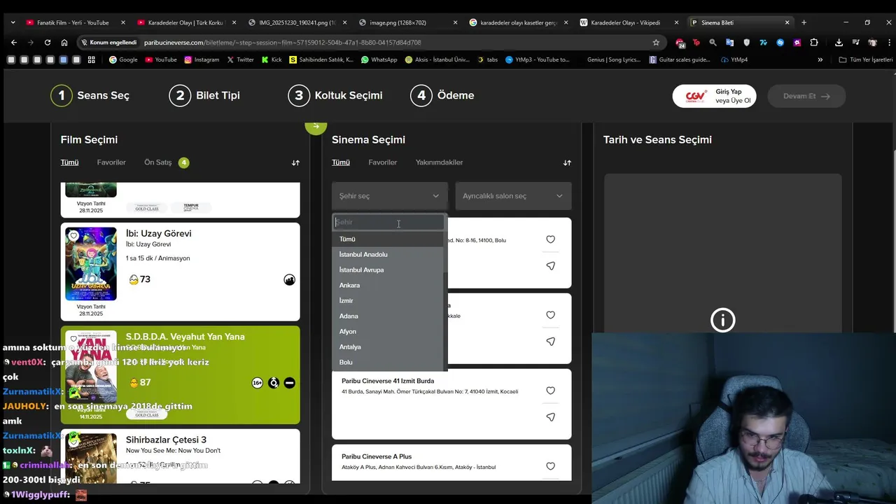Screen dimensions: 896x504
Task: Go to step 4 Ödeme
Action: (x=442, y=95)
